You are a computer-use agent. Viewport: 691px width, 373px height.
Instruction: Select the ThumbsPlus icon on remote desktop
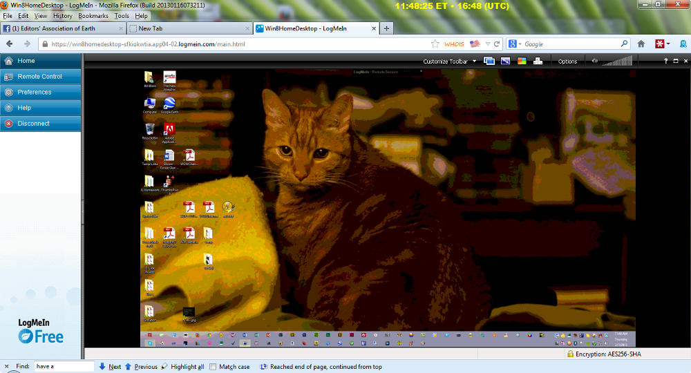point(169,184)
